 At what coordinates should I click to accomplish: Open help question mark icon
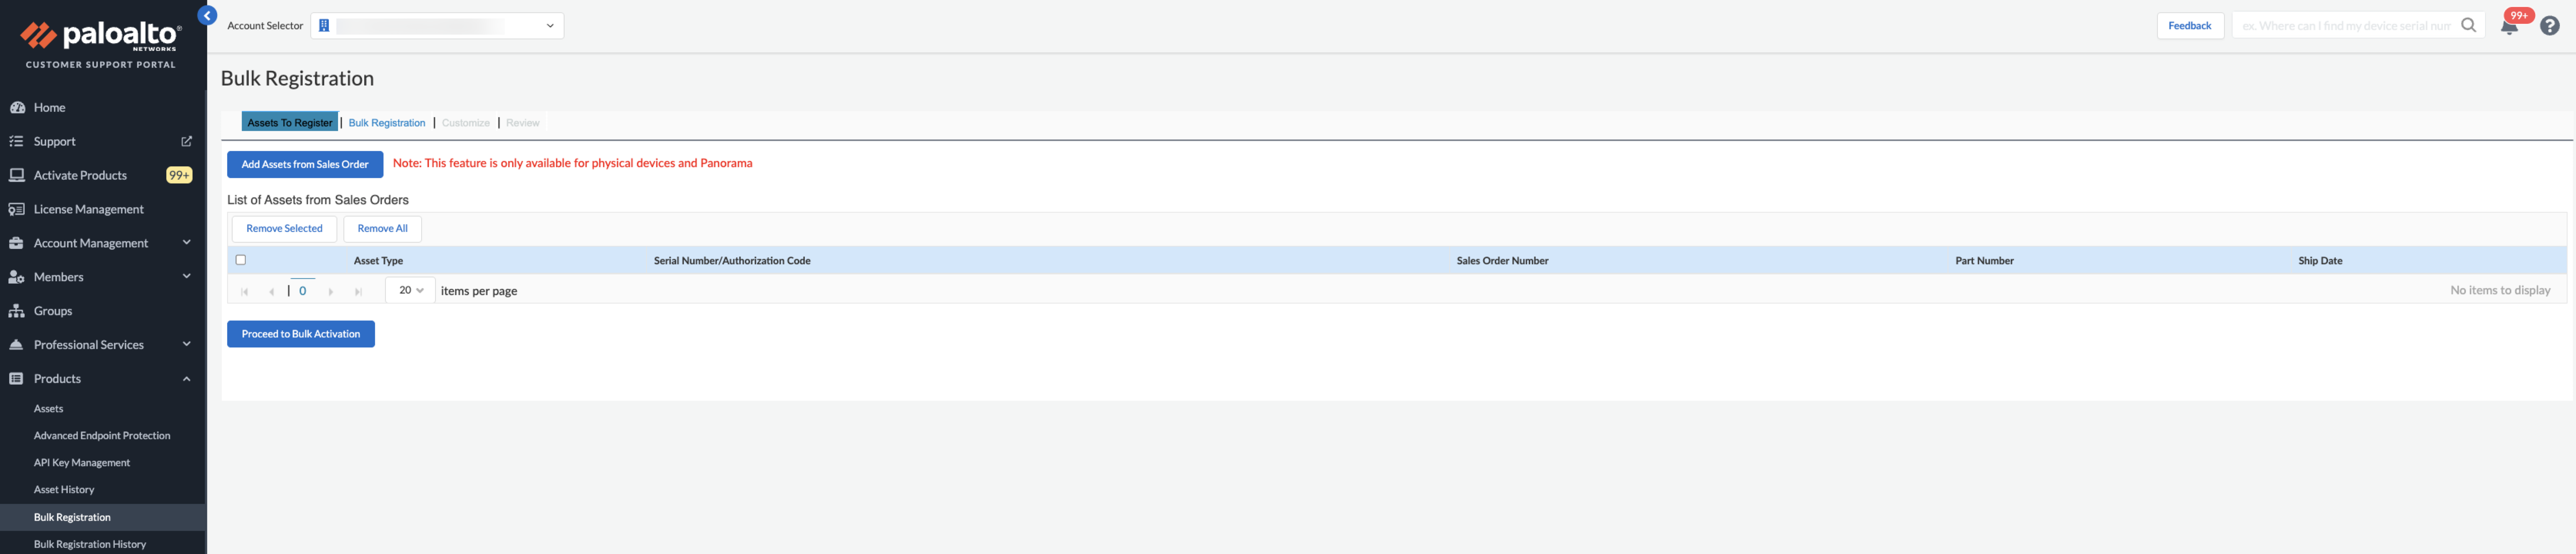tap(2549, 26)
